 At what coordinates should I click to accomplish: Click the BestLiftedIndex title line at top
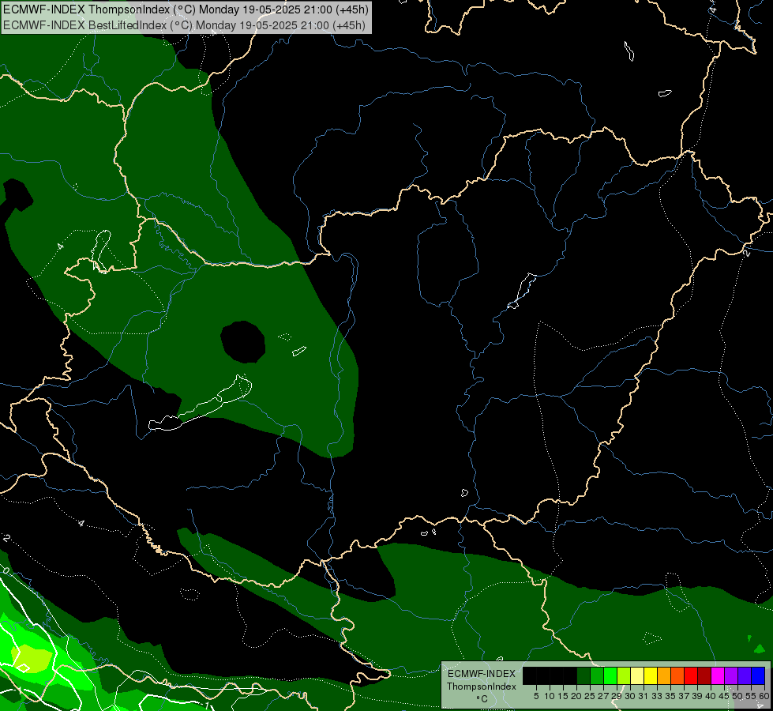pyautogui.click(x=184, y=25)
